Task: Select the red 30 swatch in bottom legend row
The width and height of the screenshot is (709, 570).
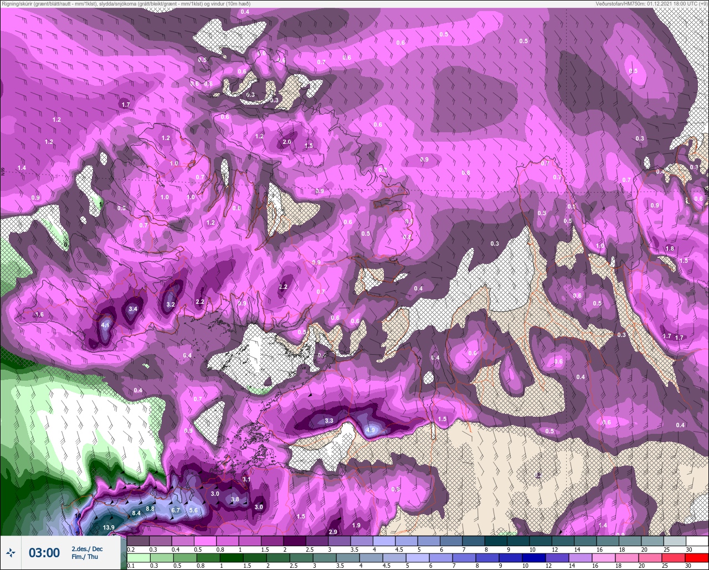Action: click(697, 557)
